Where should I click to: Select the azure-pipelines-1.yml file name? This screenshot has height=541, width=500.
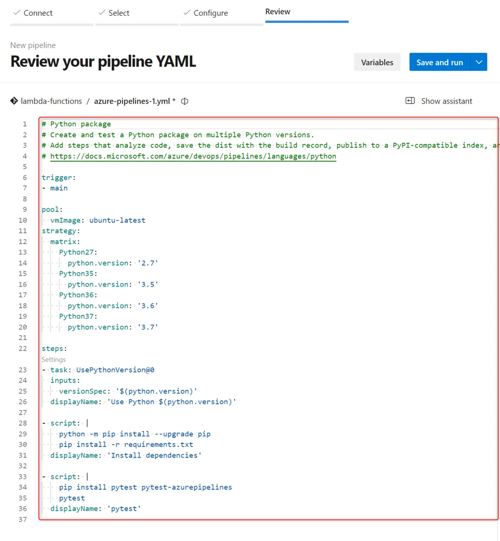tap(132, 101)
